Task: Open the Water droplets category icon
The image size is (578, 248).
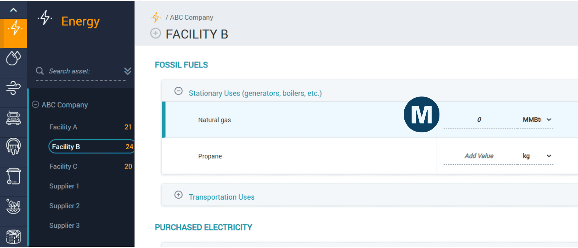Action: pos(13,58)
